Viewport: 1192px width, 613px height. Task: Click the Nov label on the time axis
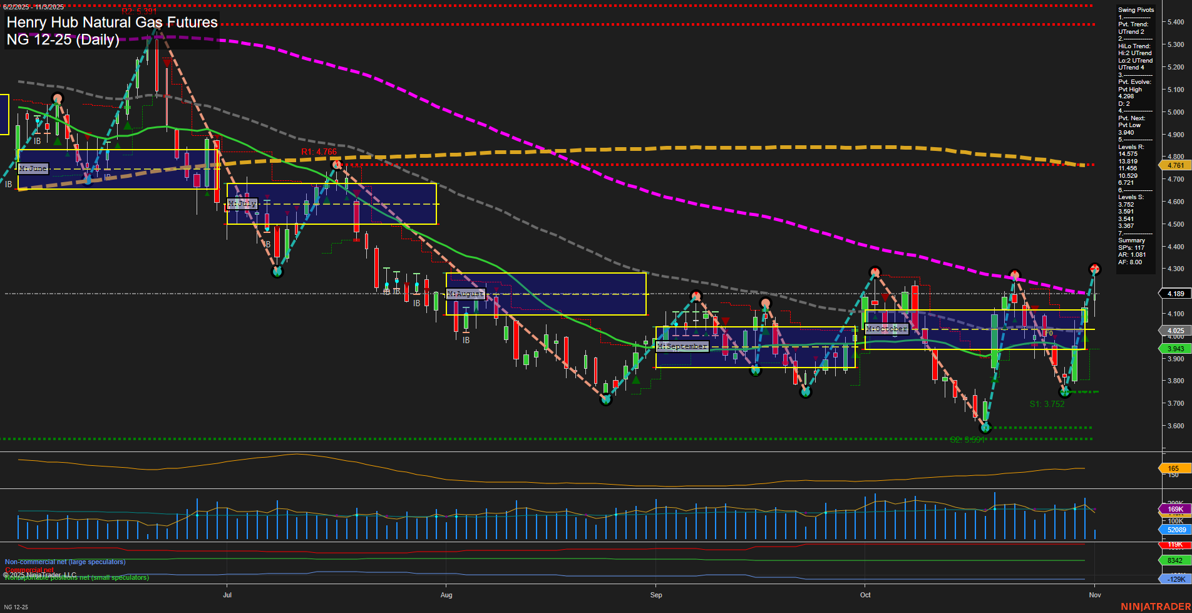[x=1095, y=595]
